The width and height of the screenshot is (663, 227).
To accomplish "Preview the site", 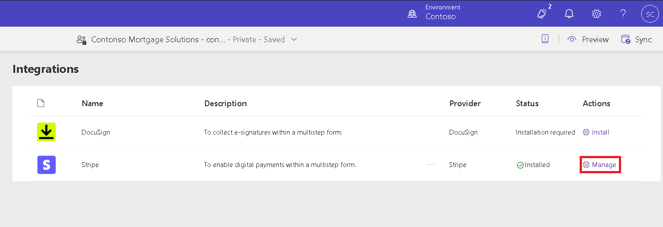I will [x=588, y=40].
